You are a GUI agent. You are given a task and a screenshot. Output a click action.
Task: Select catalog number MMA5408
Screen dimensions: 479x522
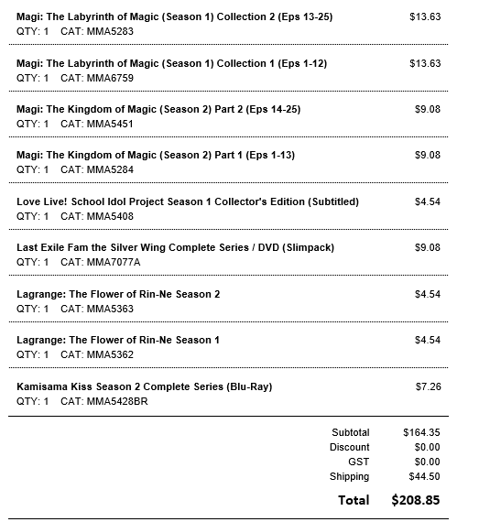click(110, 217)
